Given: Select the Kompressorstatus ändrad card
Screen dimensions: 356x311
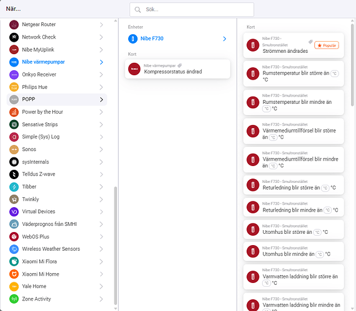Looking at the screenshot, I should pos(177,69).
